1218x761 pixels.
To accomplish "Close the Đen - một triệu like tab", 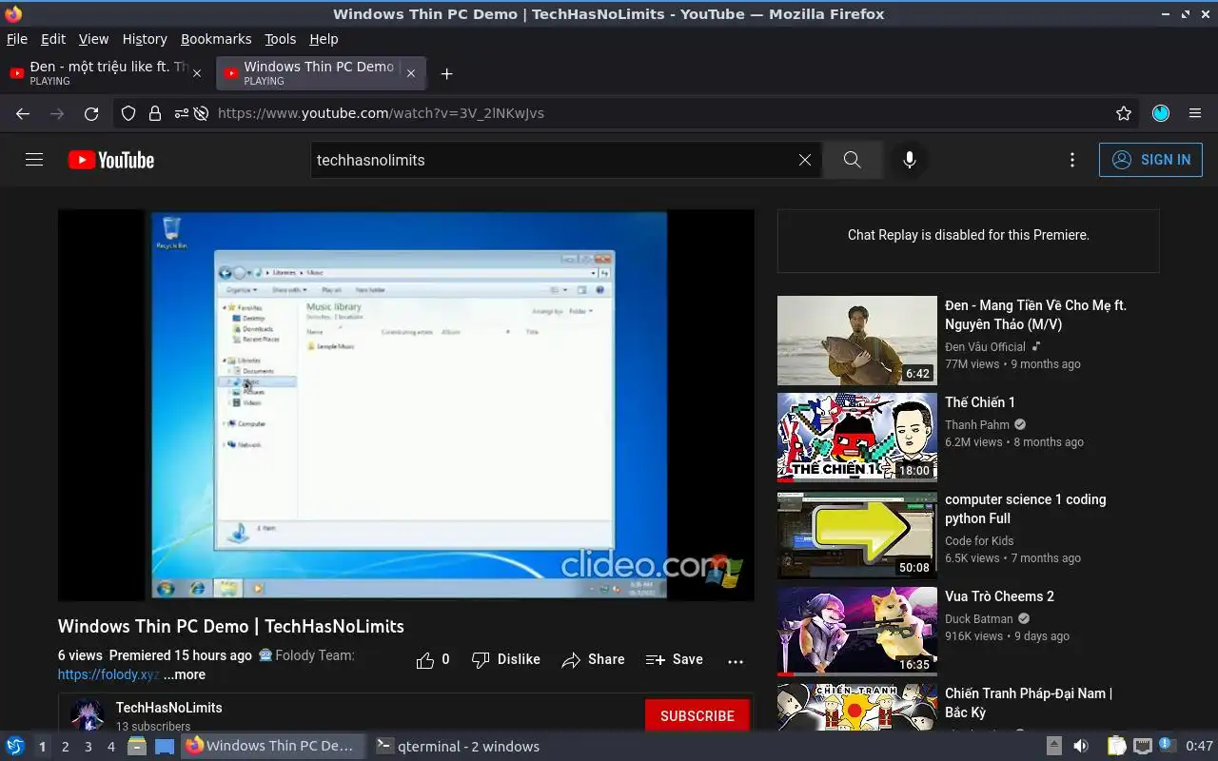I will [x=197, y=73].
